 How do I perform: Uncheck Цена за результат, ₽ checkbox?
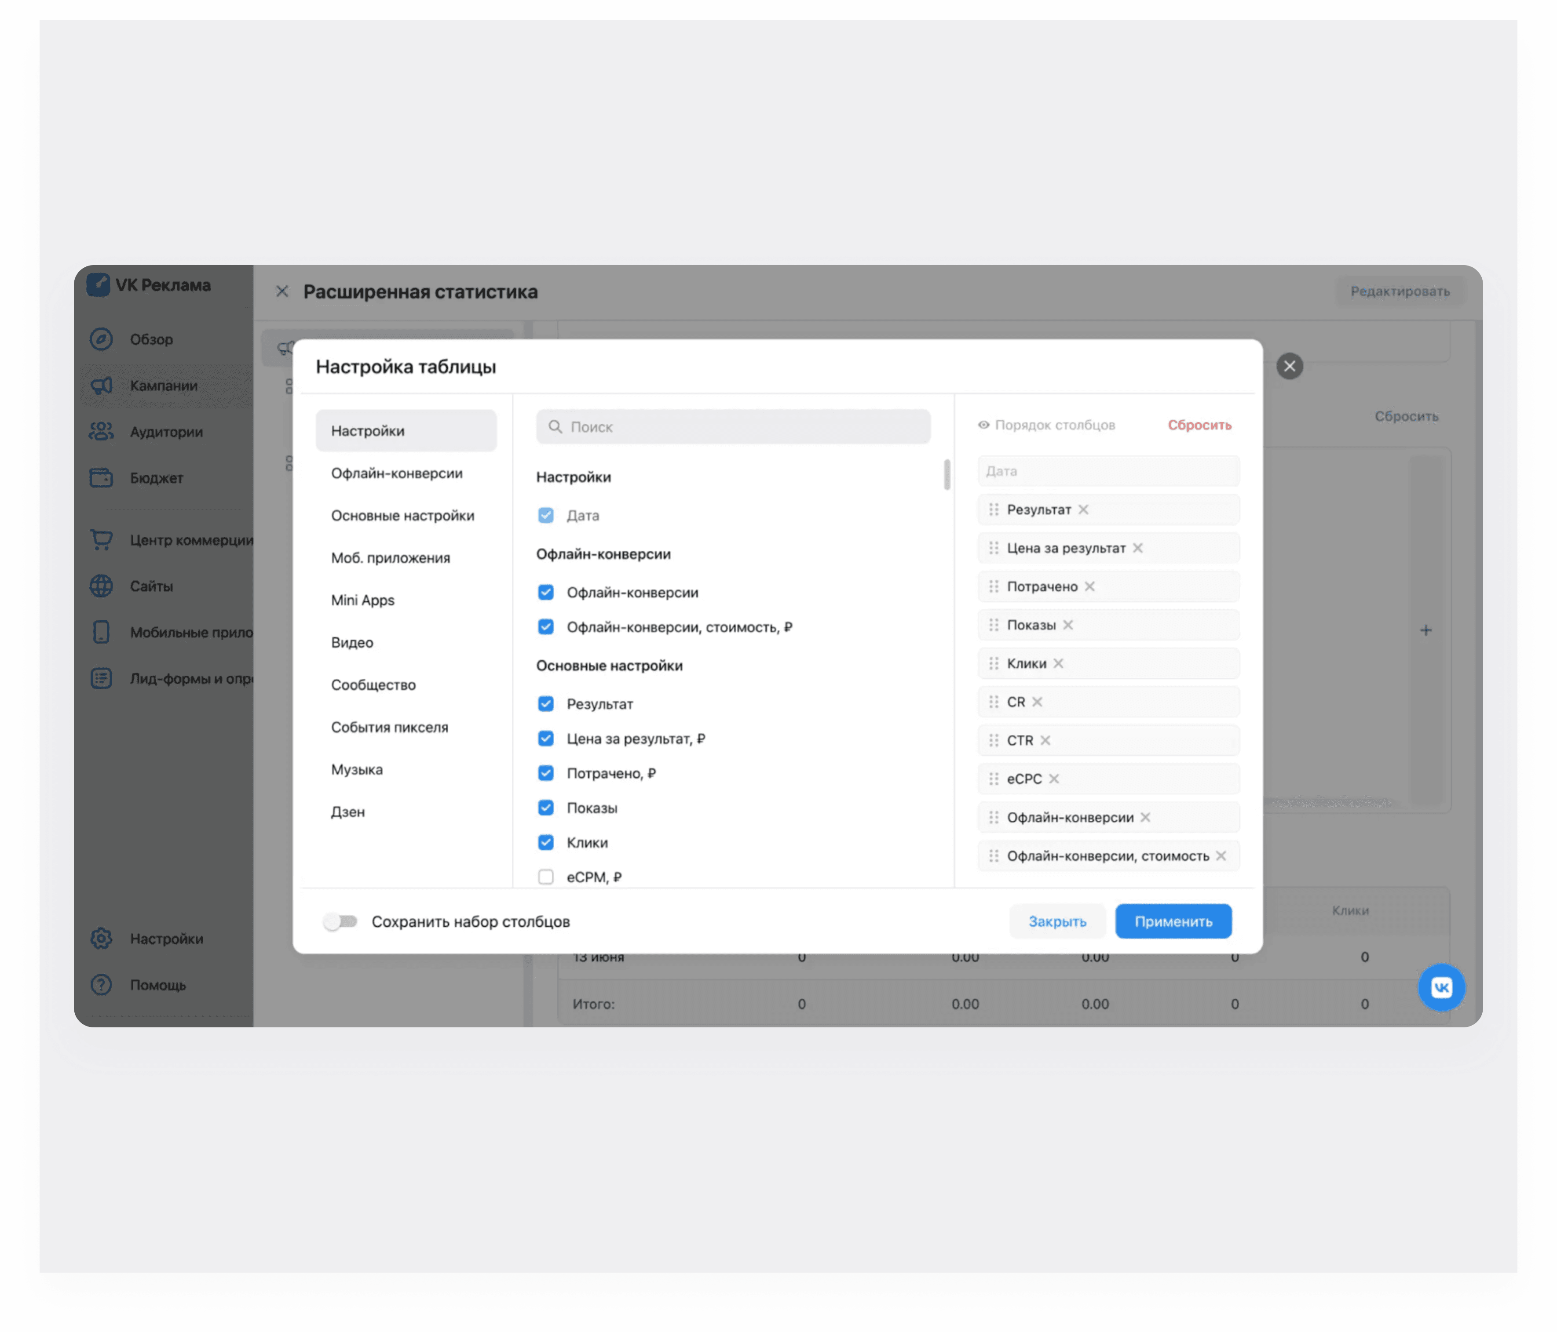pos(546,739)
